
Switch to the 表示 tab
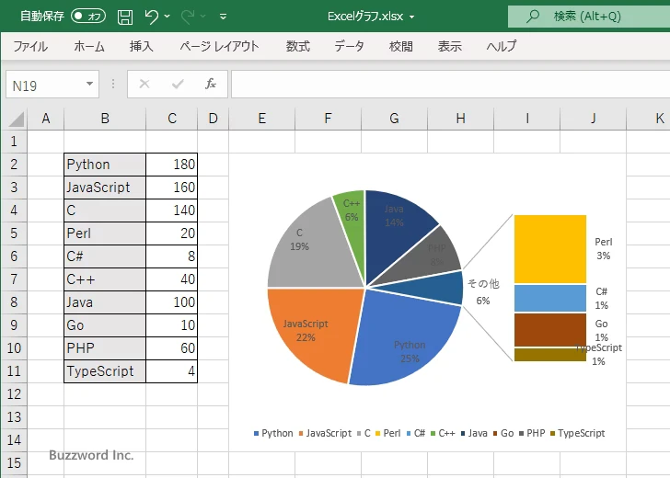[449, 46]
